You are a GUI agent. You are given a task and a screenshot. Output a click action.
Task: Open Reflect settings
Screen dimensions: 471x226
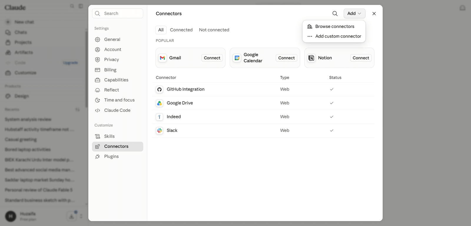[117, 90]
